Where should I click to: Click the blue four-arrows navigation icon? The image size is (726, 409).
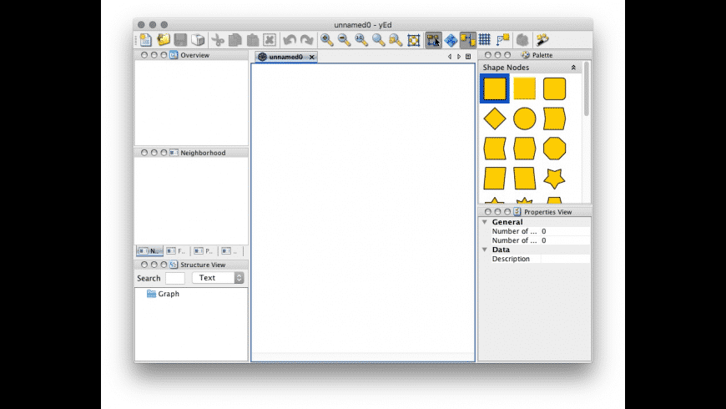[x=451, y=40]
